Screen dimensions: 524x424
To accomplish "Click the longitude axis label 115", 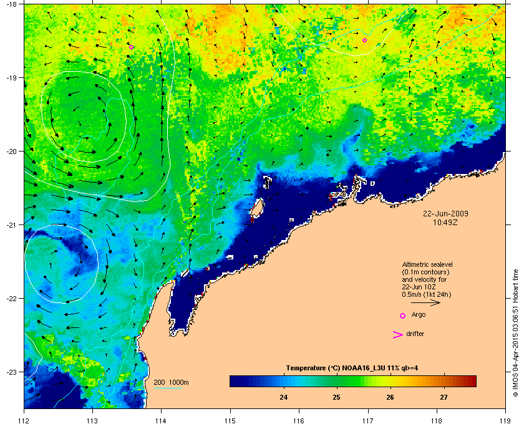I will pos(230,420).
